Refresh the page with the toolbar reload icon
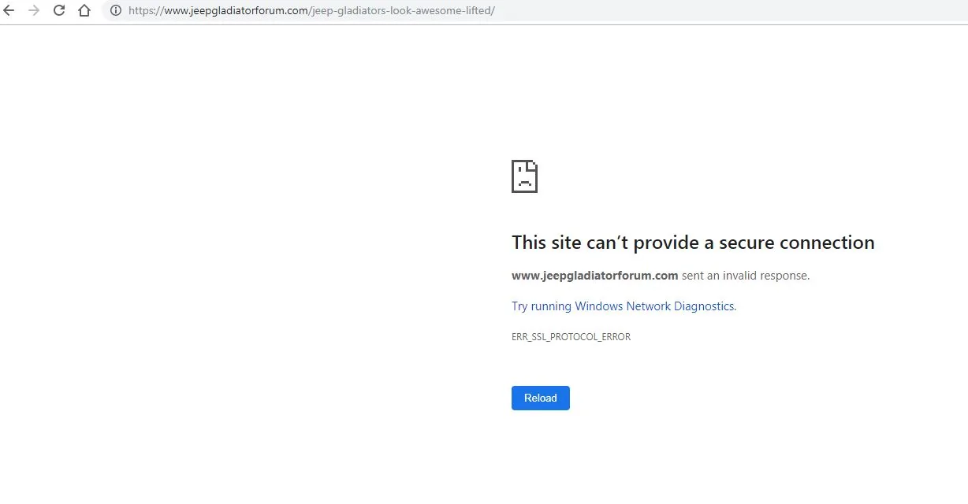The image size is (968, 504). point(59,11)
